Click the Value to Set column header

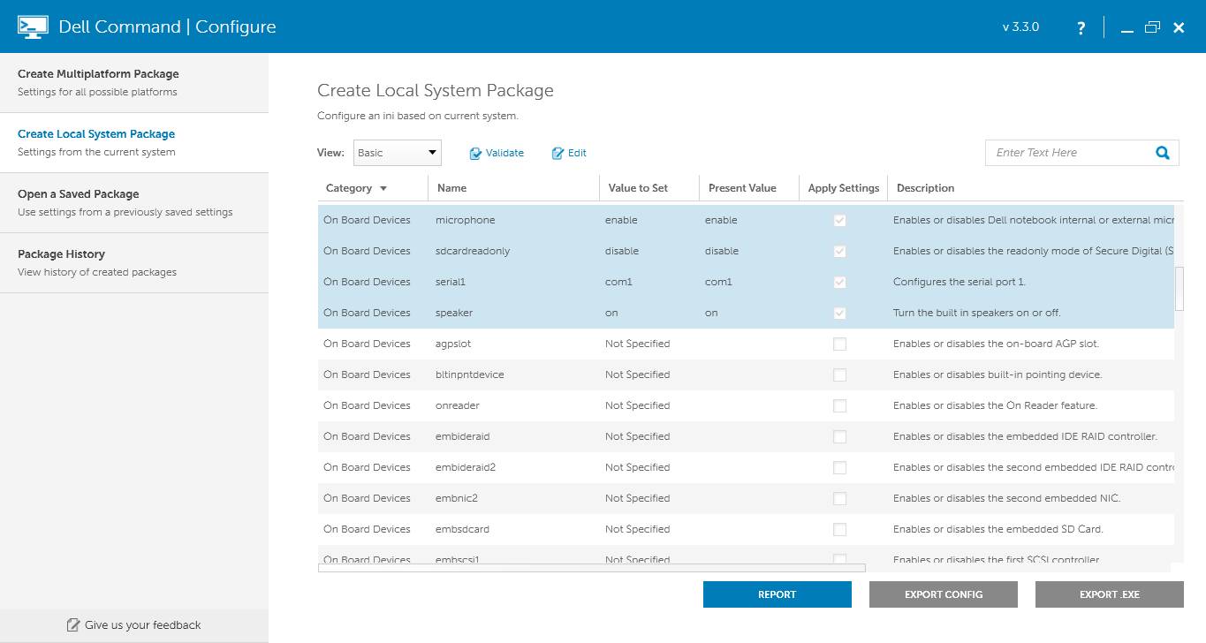(638, 188)
